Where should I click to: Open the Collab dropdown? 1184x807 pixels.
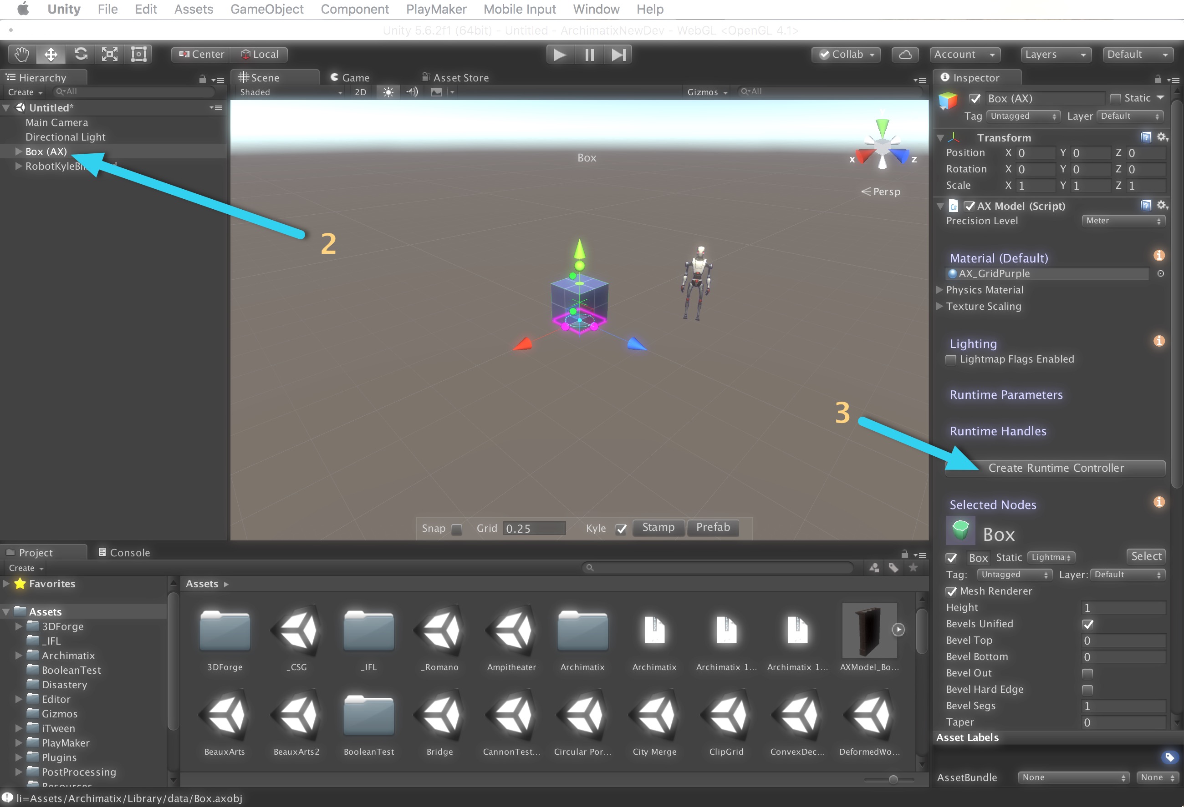(x=846, y=55)
